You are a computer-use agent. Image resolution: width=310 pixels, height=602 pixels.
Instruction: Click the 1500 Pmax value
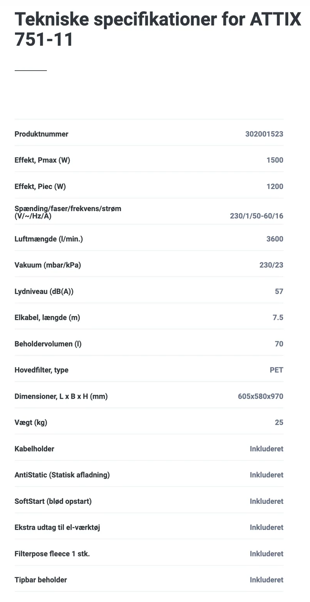click(x=275, y=160)
